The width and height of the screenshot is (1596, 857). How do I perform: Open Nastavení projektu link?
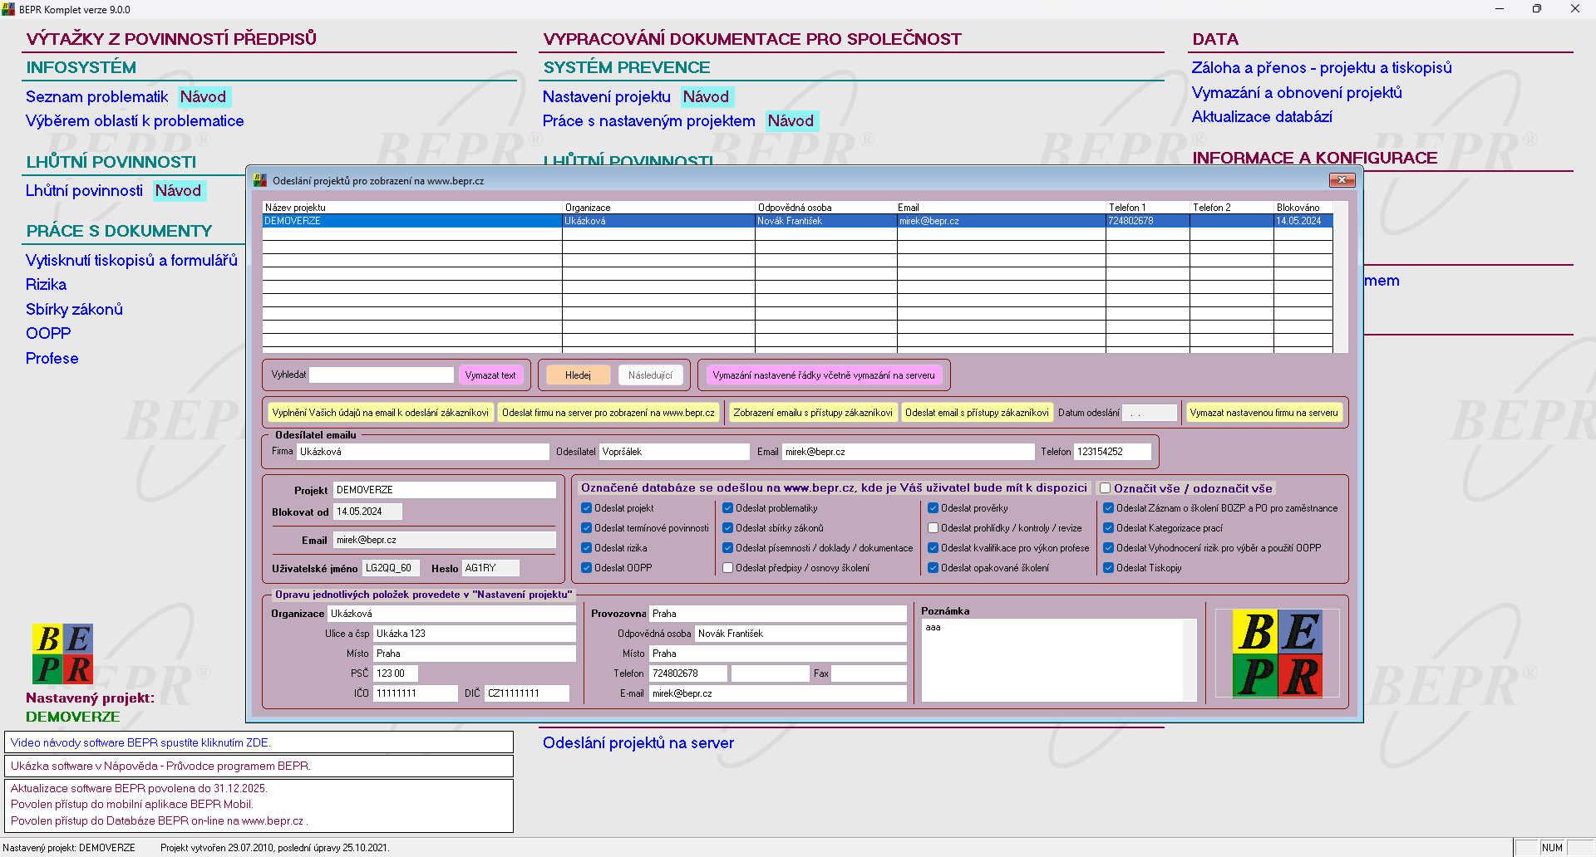click(x=606, y=97)
